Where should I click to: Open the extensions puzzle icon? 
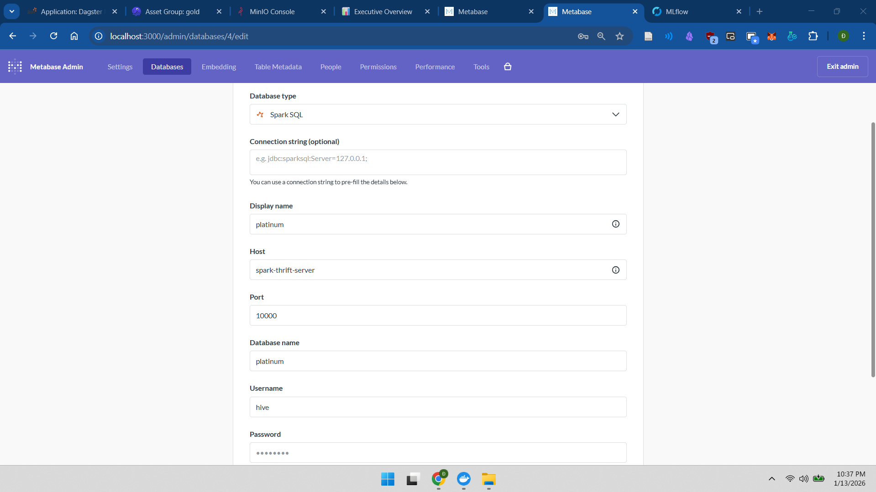pyautogui.click(x=813, y=36)
